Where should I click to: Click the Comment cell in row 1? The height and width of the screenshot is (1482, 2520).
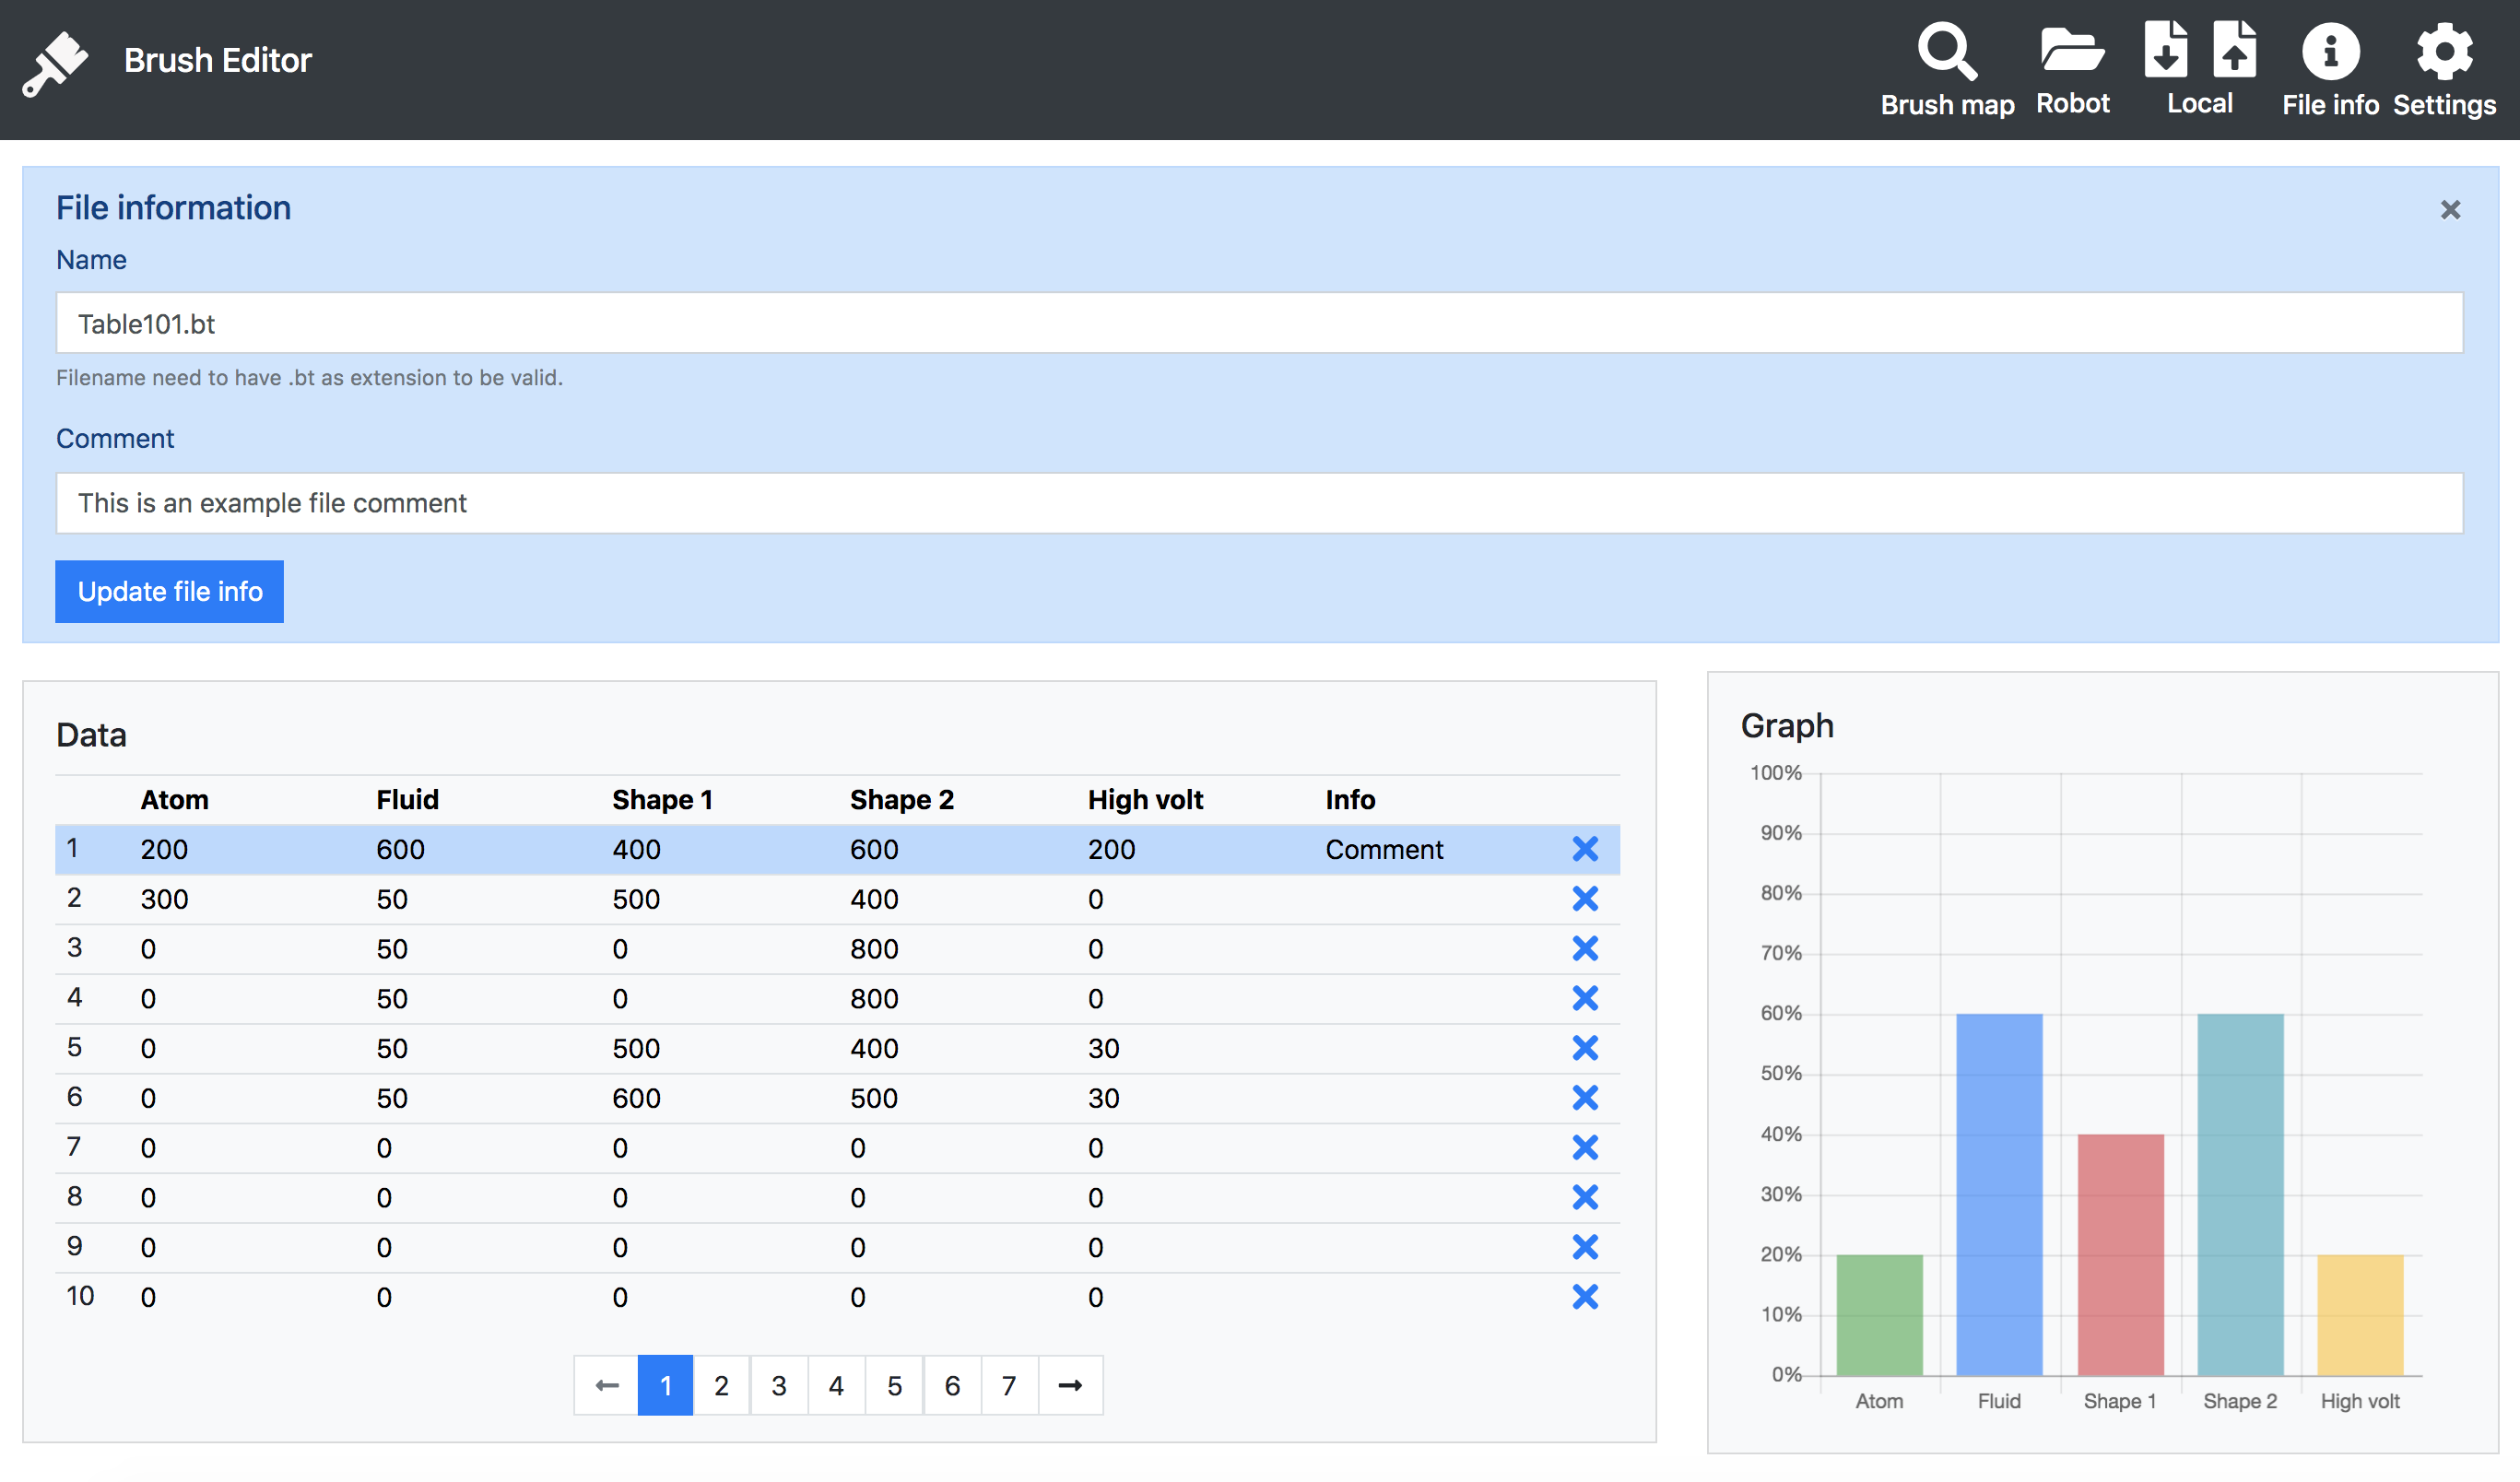click(1384, 849)
